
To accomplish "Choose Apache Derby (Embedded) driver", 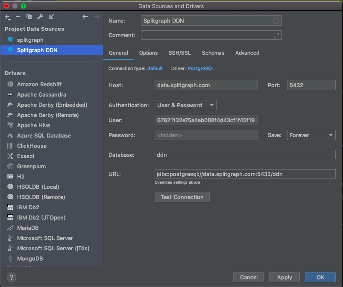I will 52,105.
